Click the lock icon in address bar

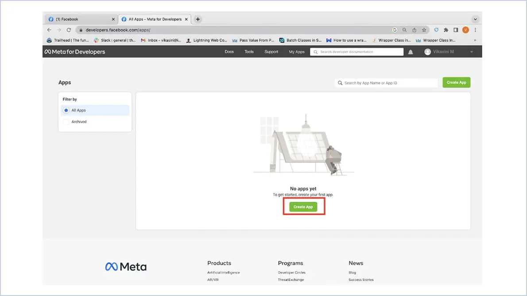click(81, 30)
